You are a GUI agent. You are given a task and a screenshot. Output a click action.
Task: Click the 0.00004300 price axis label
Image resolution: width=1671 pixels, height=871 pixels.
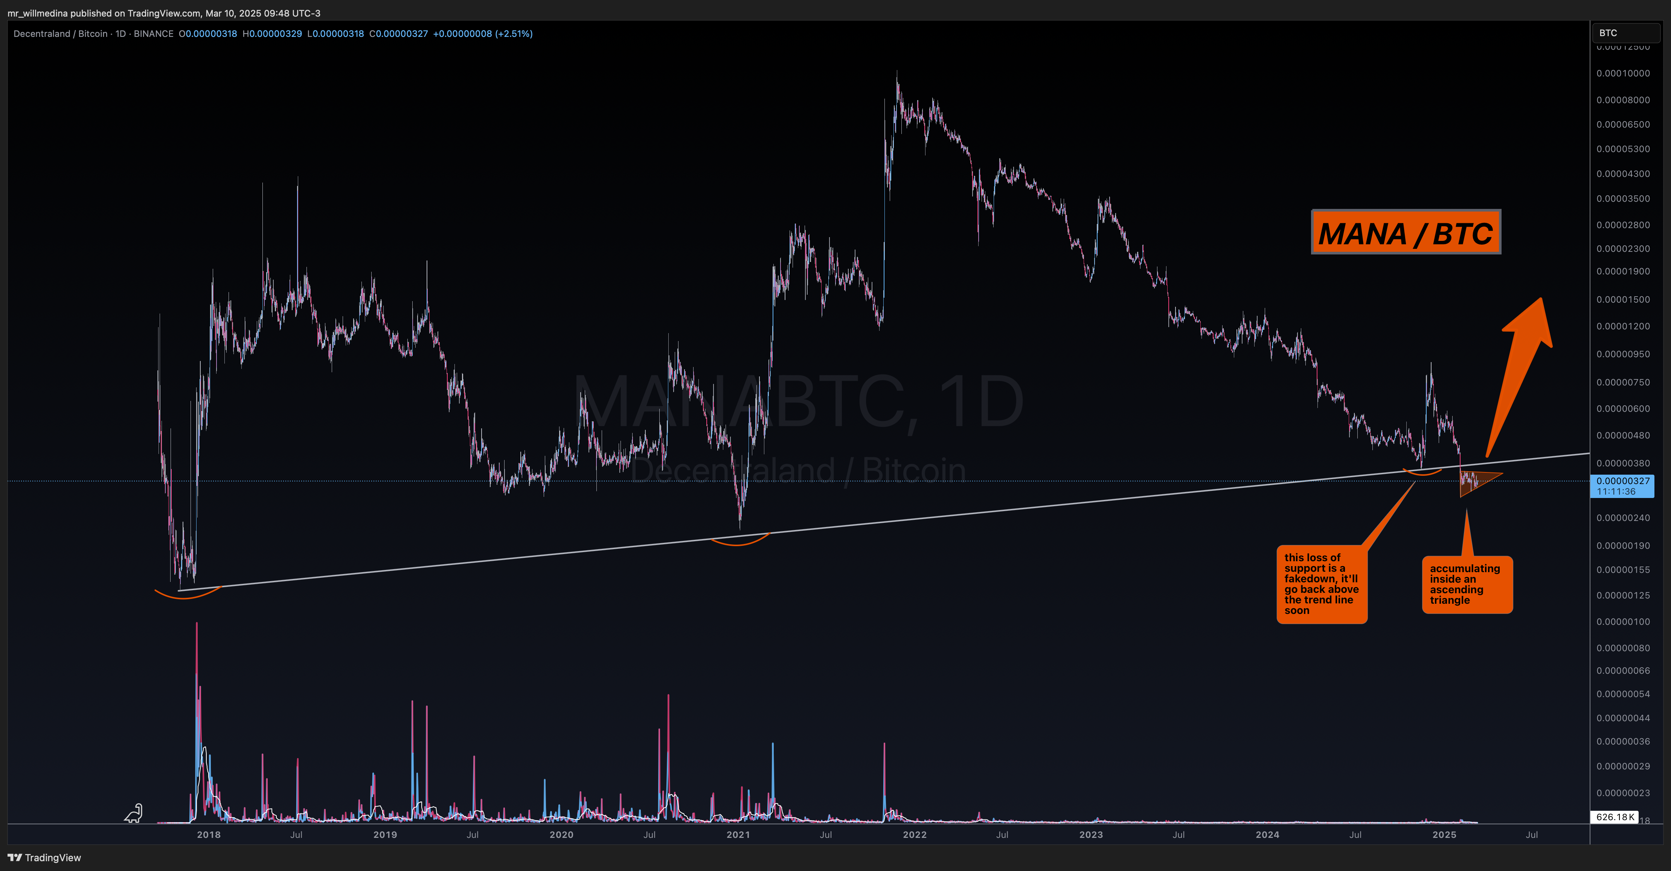tap(1623, 174)
